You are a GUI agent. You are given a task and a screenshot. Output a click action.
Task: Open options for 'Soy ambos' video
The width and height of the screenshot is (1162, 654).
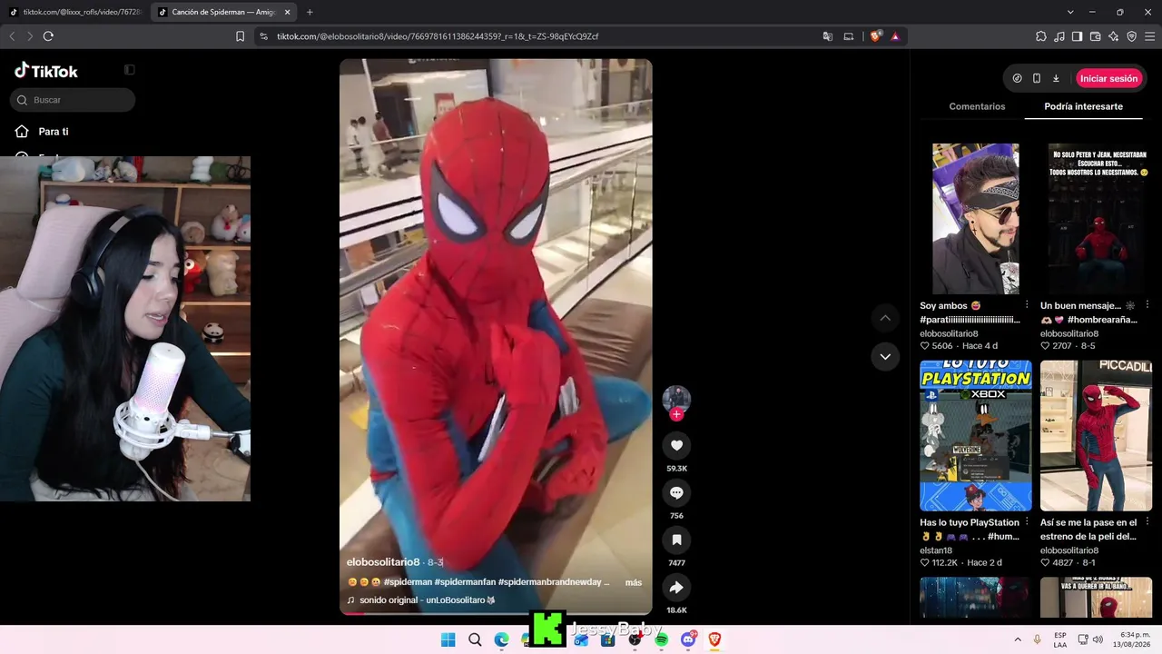click(x=1027, y=305)
